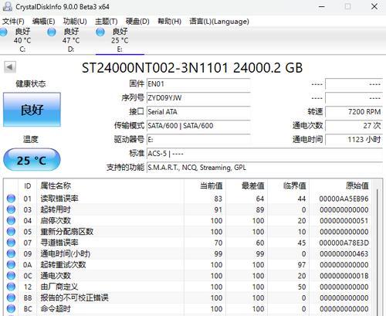Click status orb of row BB 报告的不可校正错误

[11, 297]
